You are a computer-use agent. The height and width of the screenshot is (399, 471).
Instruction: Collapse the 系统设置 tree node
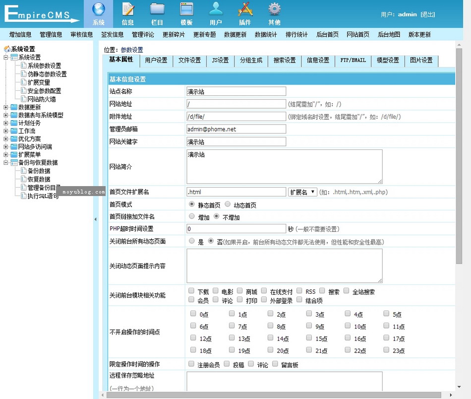(x=6, y=57)
